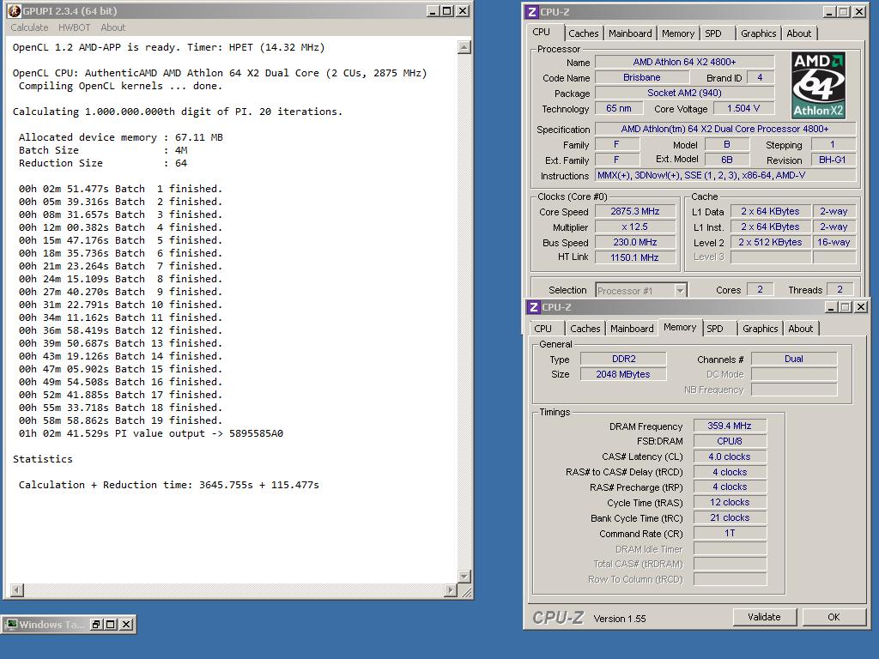Click the Windows Task Manager icon at bottom left

pyautogui.click(x=12, y=625)
